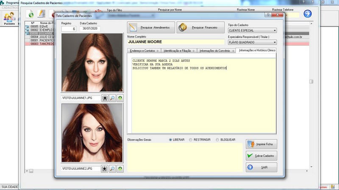This screenshot has width=339, height=190.
Task: Click the blue arrow search button
Action: pyautogui.click(x=308, y=14)
